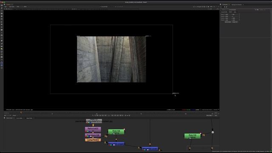Click the node name field in the properties header
Viewport: 272px width, 153px height.
[232, 10]
